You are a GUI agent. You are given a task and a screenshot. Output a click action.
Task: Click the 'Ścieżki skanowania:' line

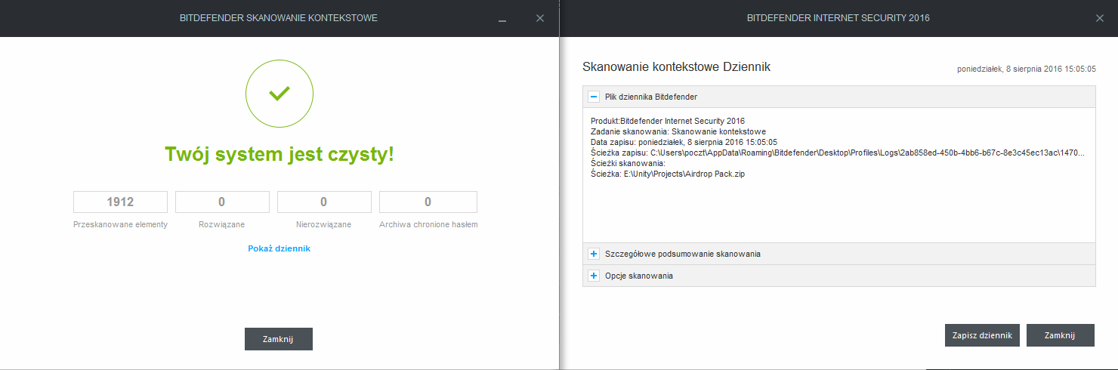(x=628, y=163)
